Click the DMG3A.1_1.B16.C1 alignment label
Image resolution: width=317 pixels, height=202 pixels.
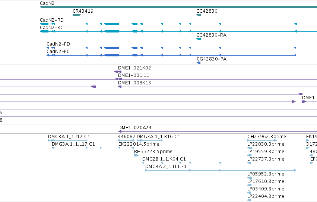[x=158, y=137]
